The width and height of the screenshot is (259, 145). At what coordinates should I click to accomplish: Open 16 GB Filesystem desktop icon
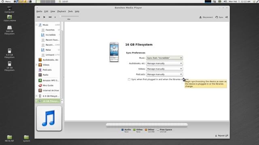pyautogui.click(x=9, y=66)
